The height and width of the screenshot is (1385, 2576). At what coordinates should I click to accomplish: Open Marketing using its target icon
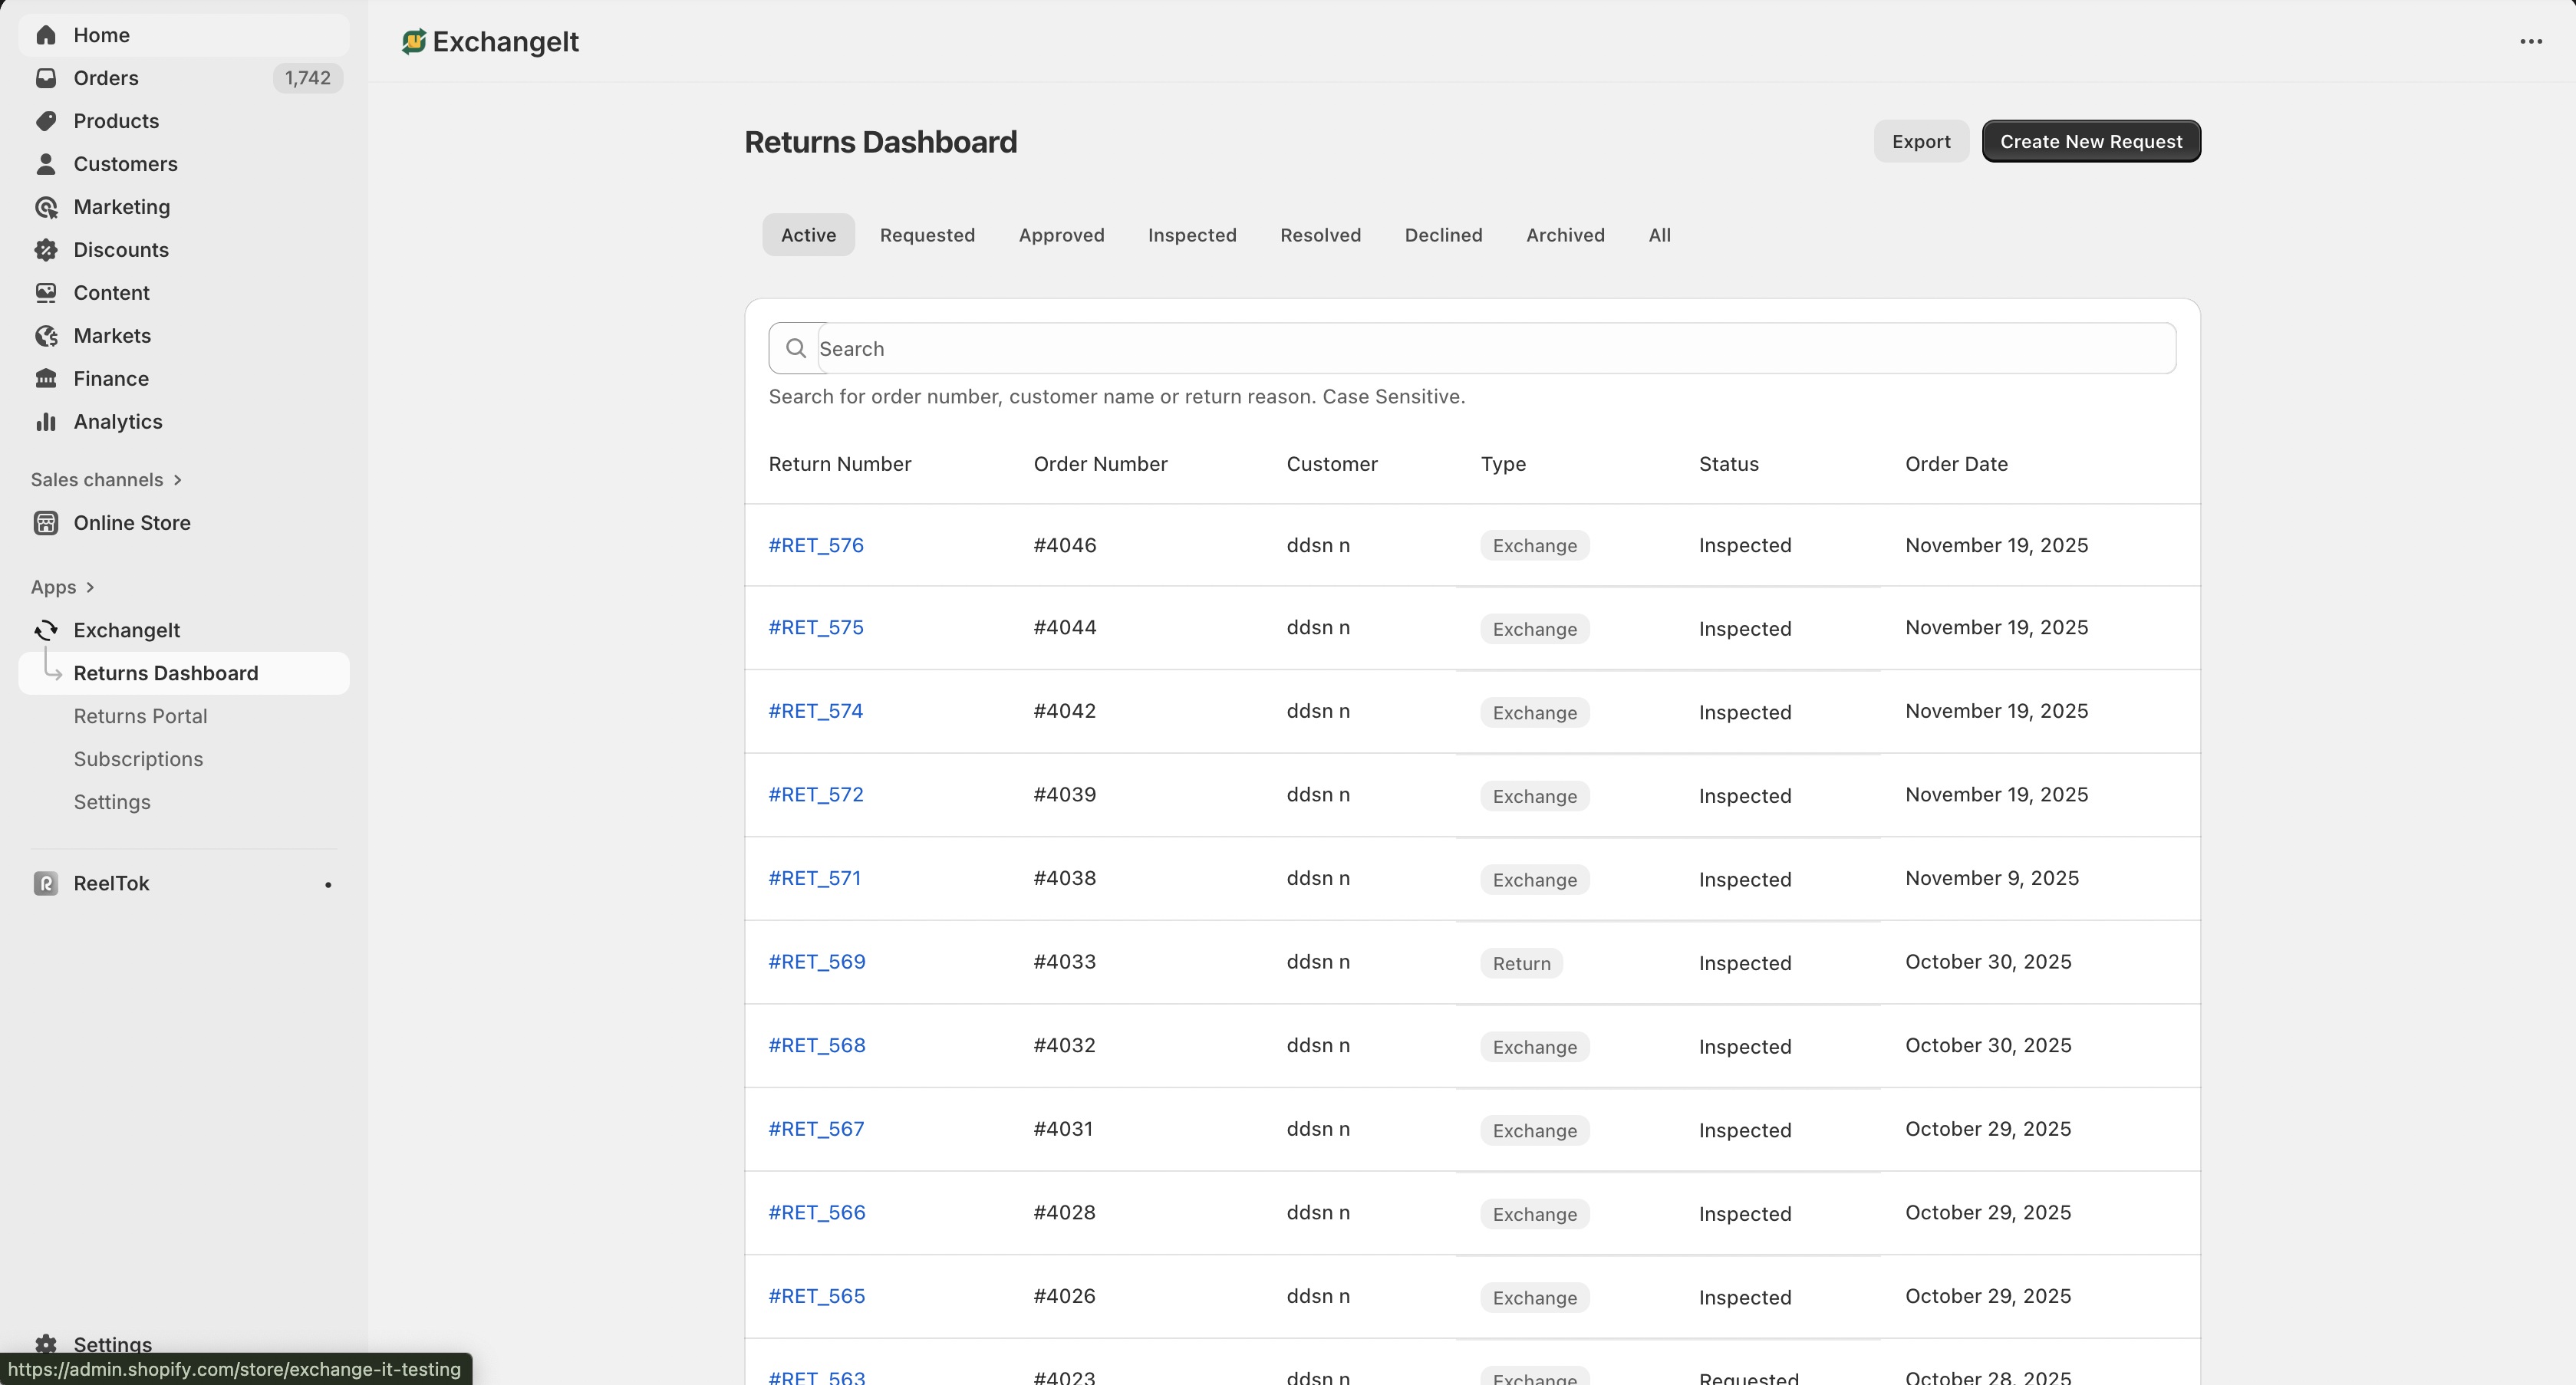[46, 207]
